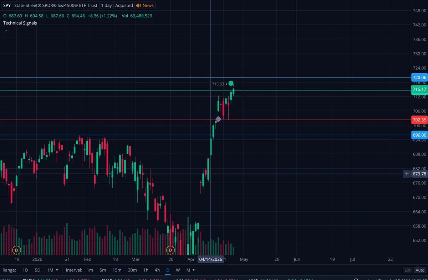The width and height of the screenshot is (428, 280).
Task: Select the 1D range
Action: click(x=25, y=270)
